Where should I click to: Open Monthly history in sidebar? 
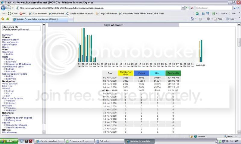(10, 40)
